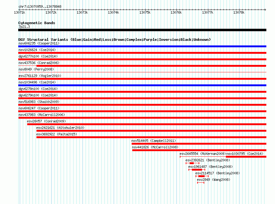The image size is (275, 204).
Task: Click the blue gain bar for nsv606235
Action: pos(142,46)
